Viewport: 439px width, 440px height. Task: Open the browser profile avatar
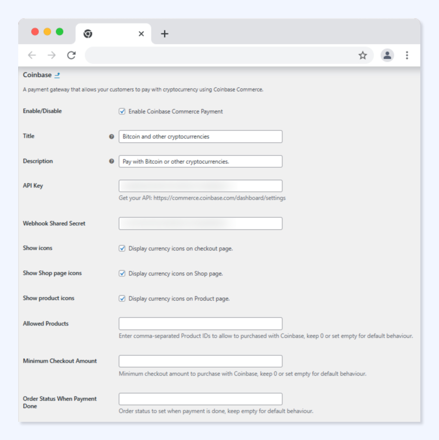point(387,55)
